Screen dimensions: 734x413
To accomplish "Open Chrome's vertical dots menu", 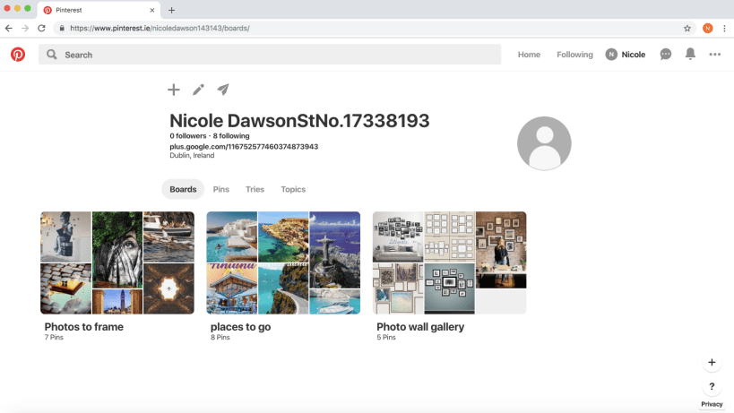I will 723,28.
